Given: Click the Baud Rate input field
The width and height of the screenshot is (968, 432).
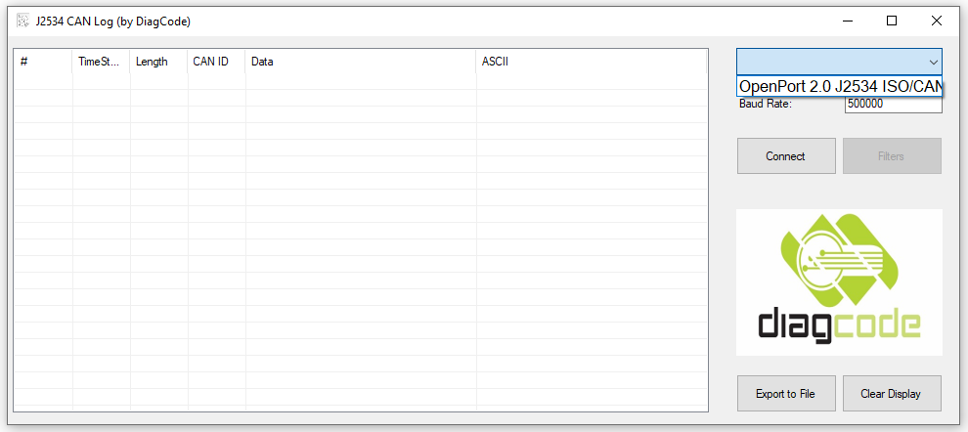Looking at the screenshot, I should [x=893, y=105].
